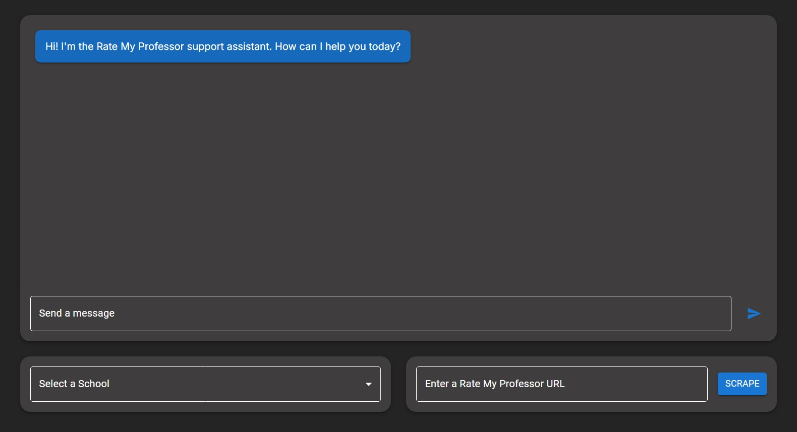Viewport: 797px width, 432px height.
Task: Open the Select a School dropdown
Action: [205, 384]
